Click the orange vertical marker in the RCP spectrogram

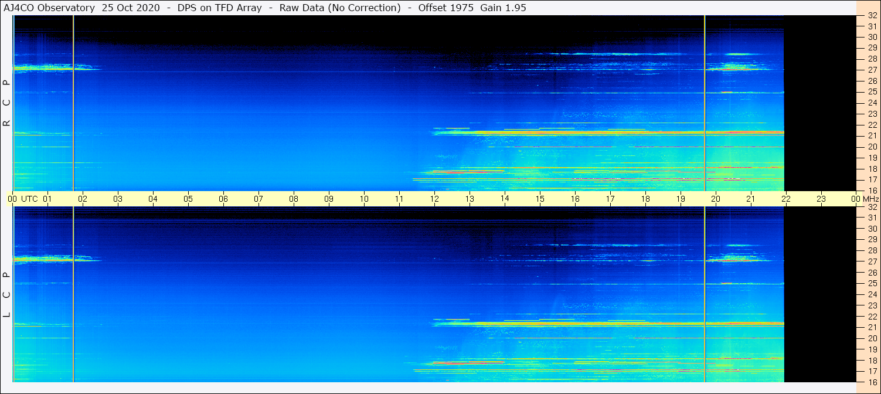(x=73, y=103)
